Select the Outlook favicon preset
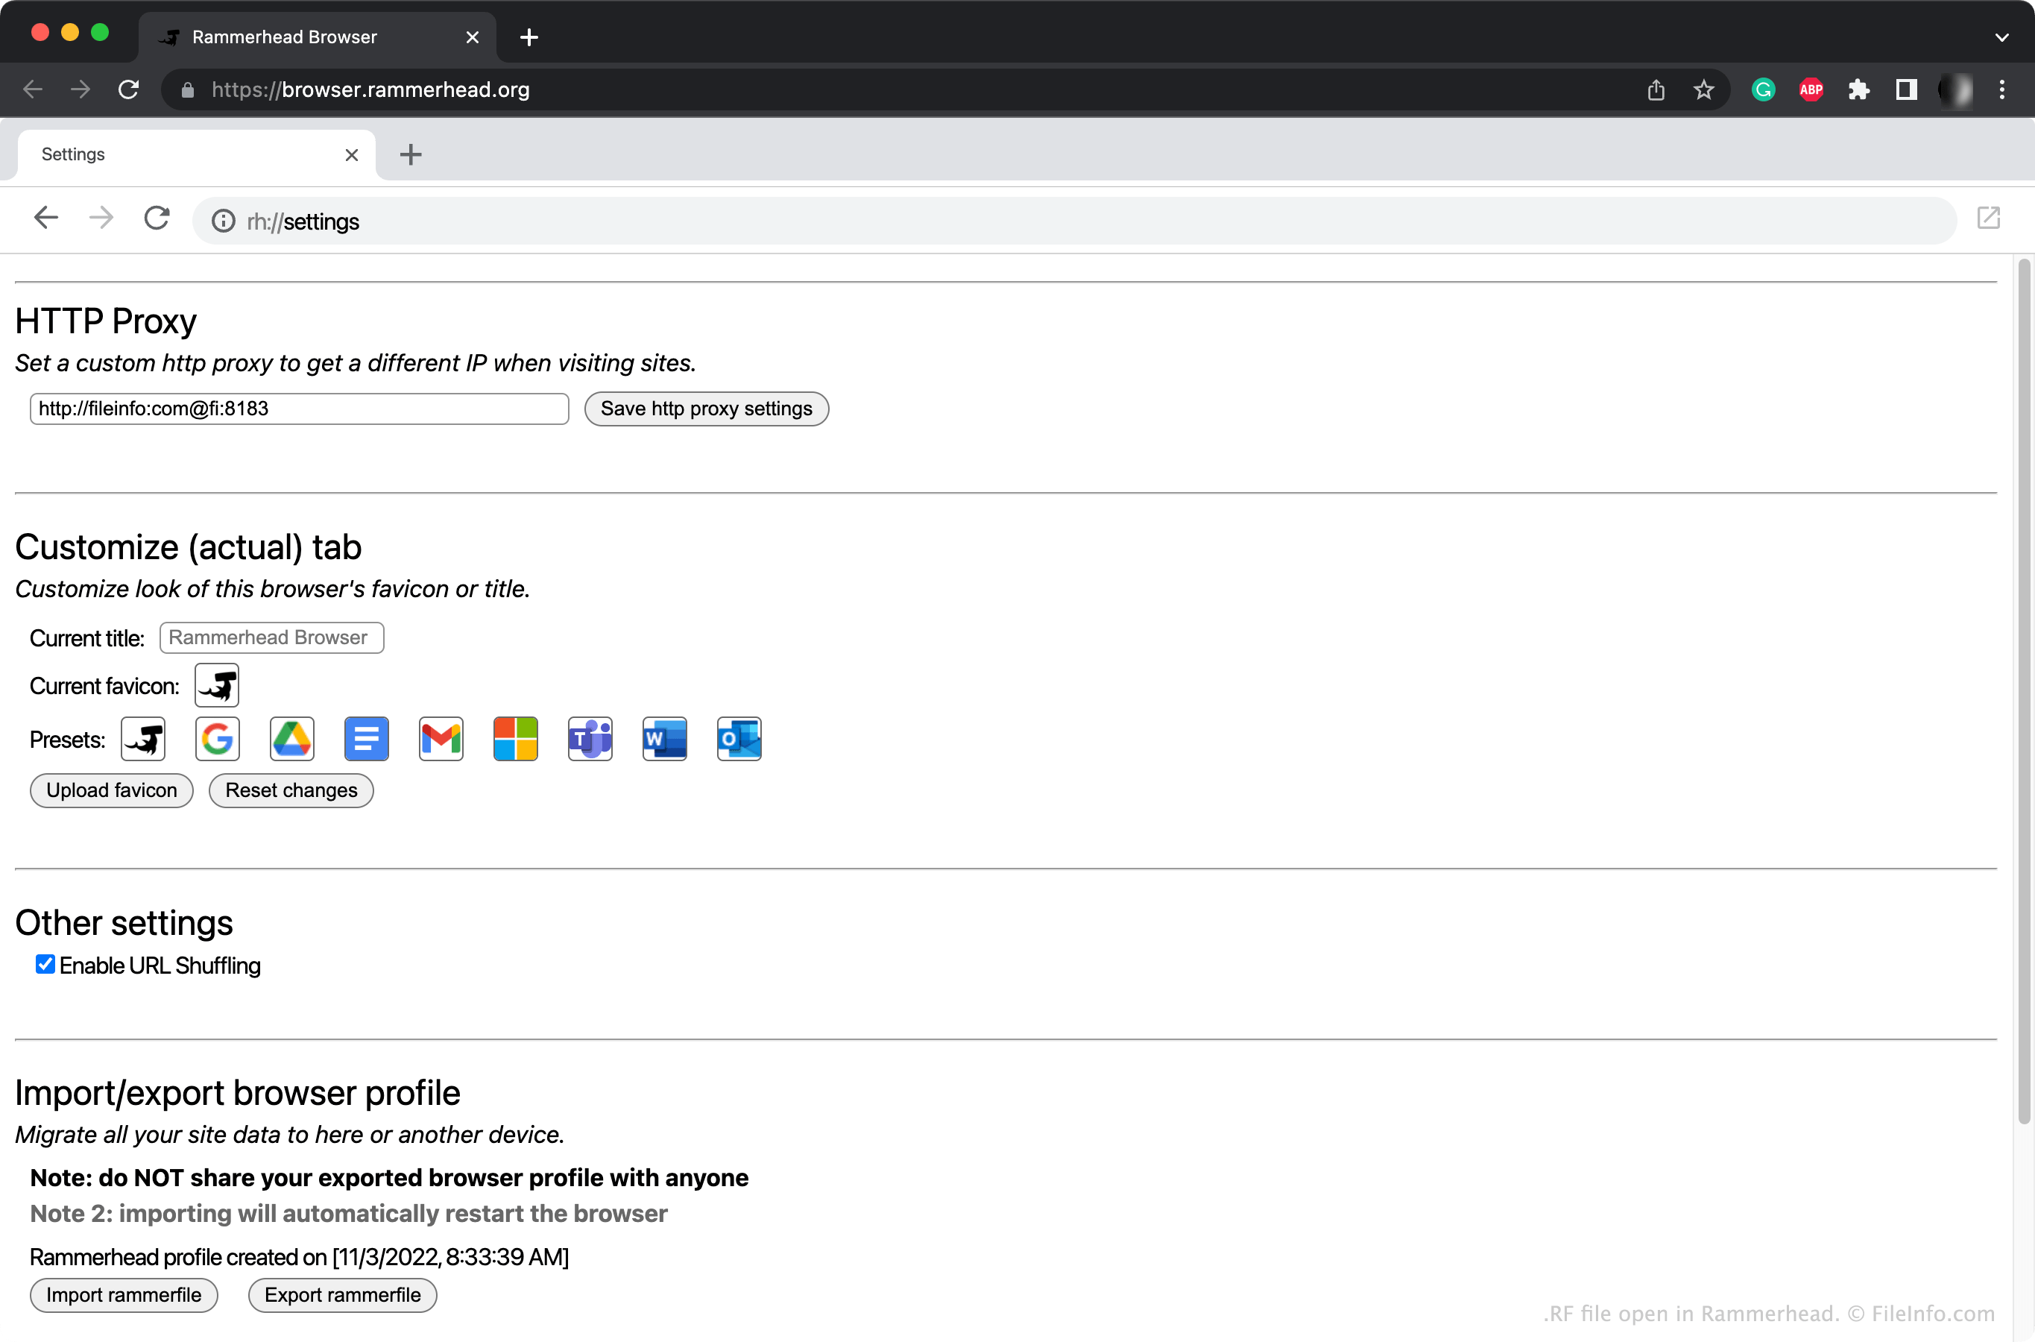The height and width of the screenshot is (1342, 2035). pos(739,739)
